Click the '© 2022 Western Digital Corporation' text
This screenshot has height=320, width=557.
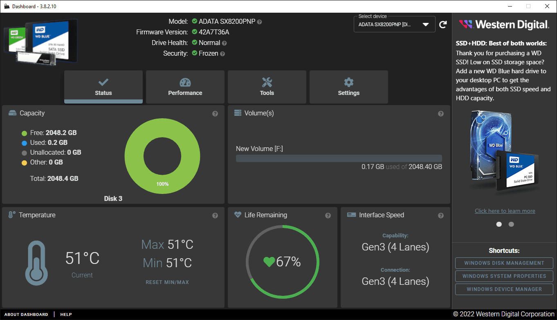pos(504,314)
